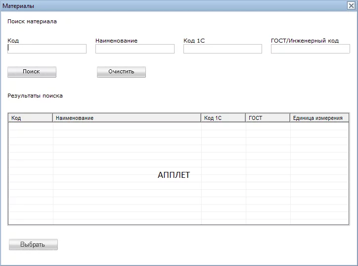Select the Код 1С search input field
This screenshot has height=266, width=358.
coord(223,49)
